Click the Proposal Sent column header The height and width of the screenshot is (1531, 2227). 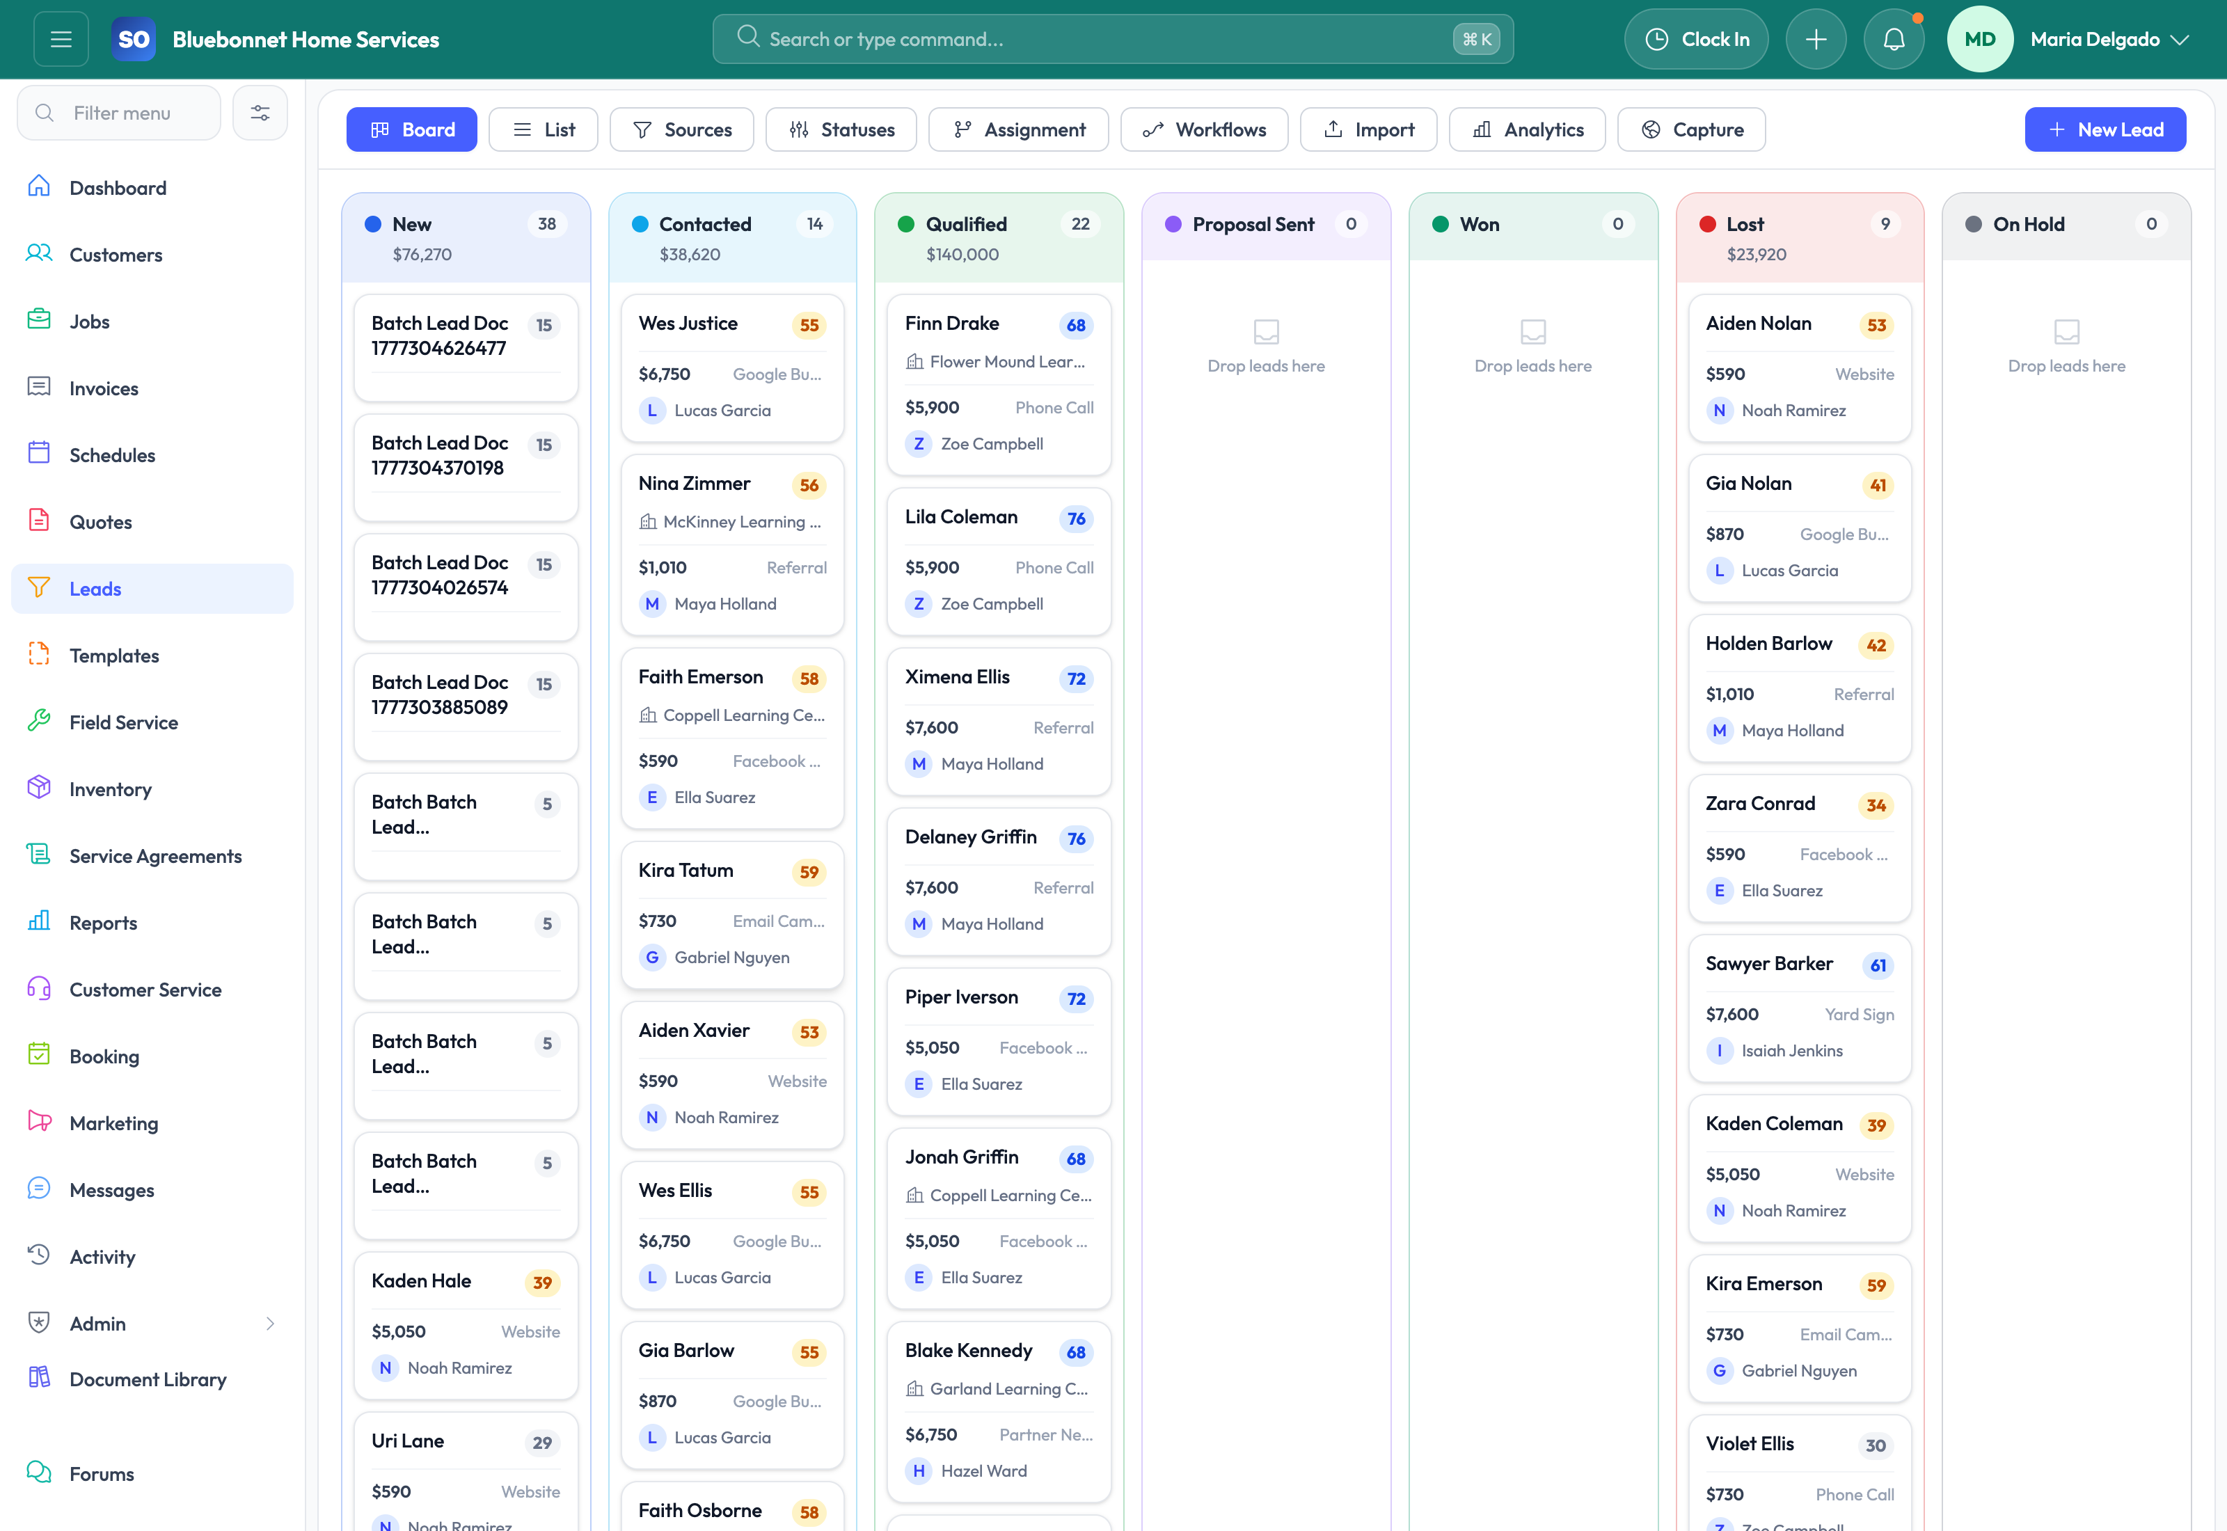point(1266,225)
